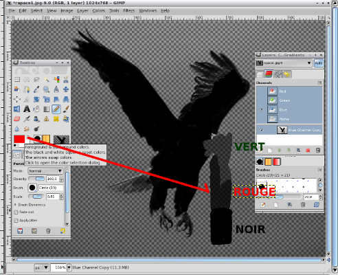338x275 pixels.
Task: Delete channel with Channels trash icon
Action: pos(318,151)
